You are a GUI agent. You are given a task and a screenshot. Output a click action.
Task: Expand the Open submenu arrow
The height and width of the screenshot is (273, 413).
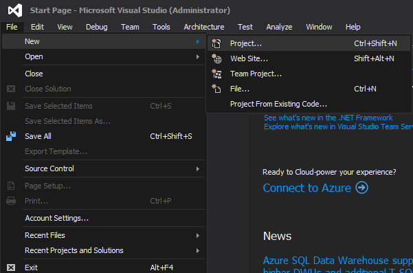click(198, 56)
